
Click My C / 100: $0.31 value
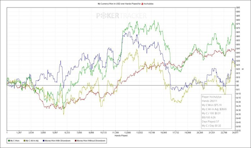211,113
